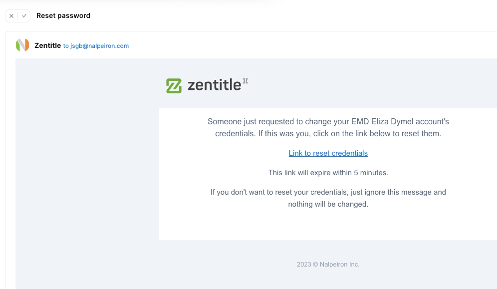This screenshot has height=289, width=497.
Task: Click the word 'to' before recipient address
Action: pos(66,46)
